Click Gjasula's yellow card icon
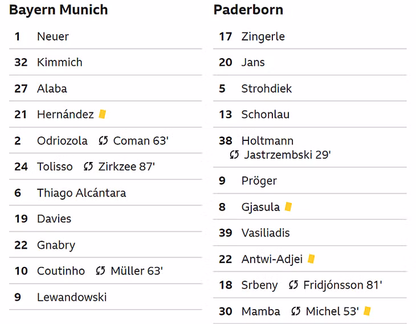Screen dimensions: 416x324 (x=288, y=207)
